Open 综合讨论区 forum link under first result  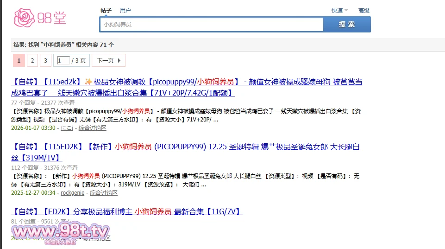click(x=92, y=128)
